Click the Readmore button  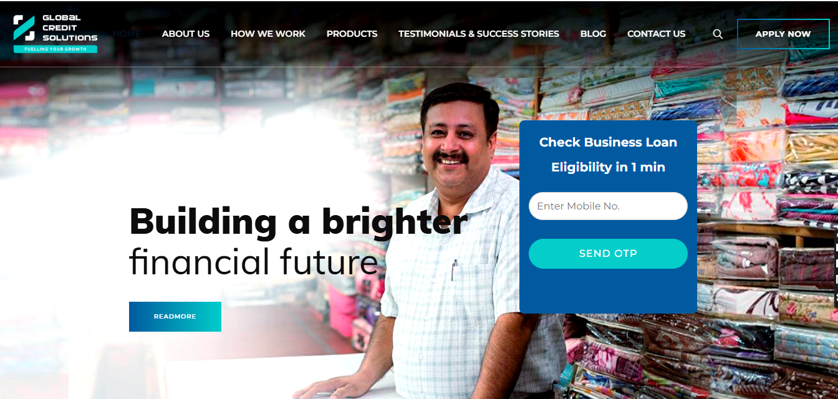pyautogui.click(x=175, y=317)
